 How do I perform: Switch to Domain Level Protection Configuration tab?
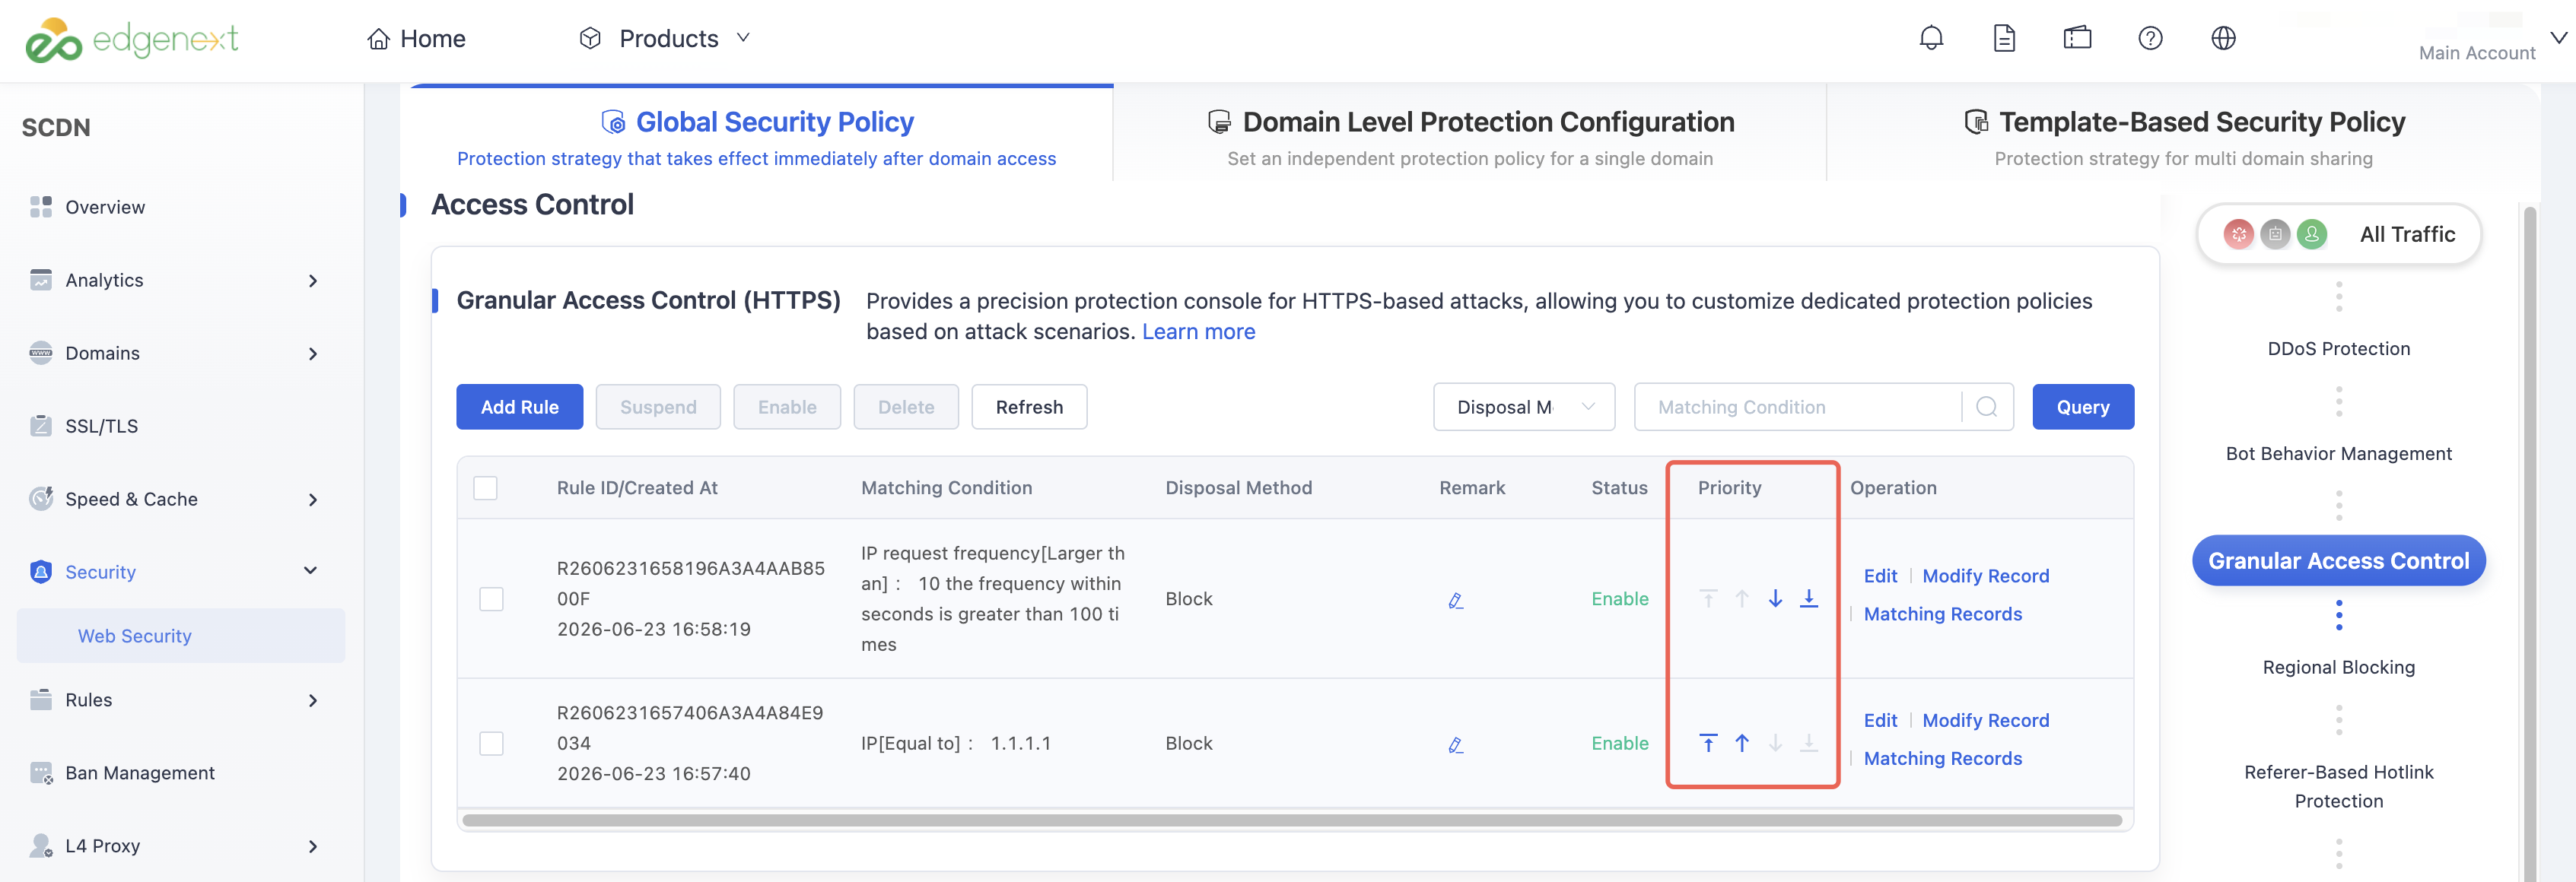(x=1470, y=136)
